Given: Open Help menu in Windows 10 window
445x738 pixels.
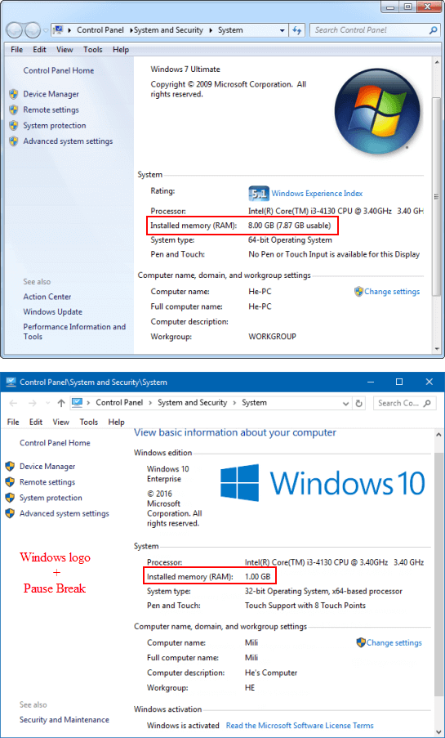Looking at the screenshot, I should [x=116, y=423].
